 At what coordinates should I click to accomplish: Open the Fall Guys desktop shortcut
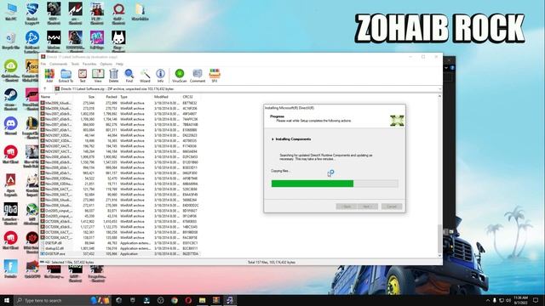pyautogui.click(x=97, y=40)
